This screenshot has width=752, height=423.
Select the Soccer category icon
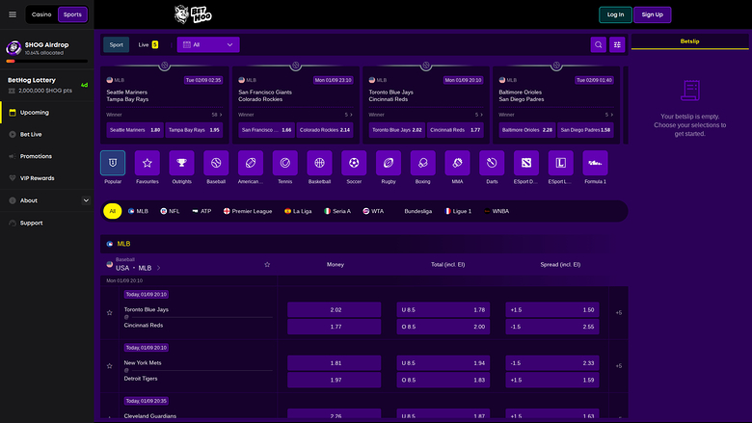click(x=354, y=163)
